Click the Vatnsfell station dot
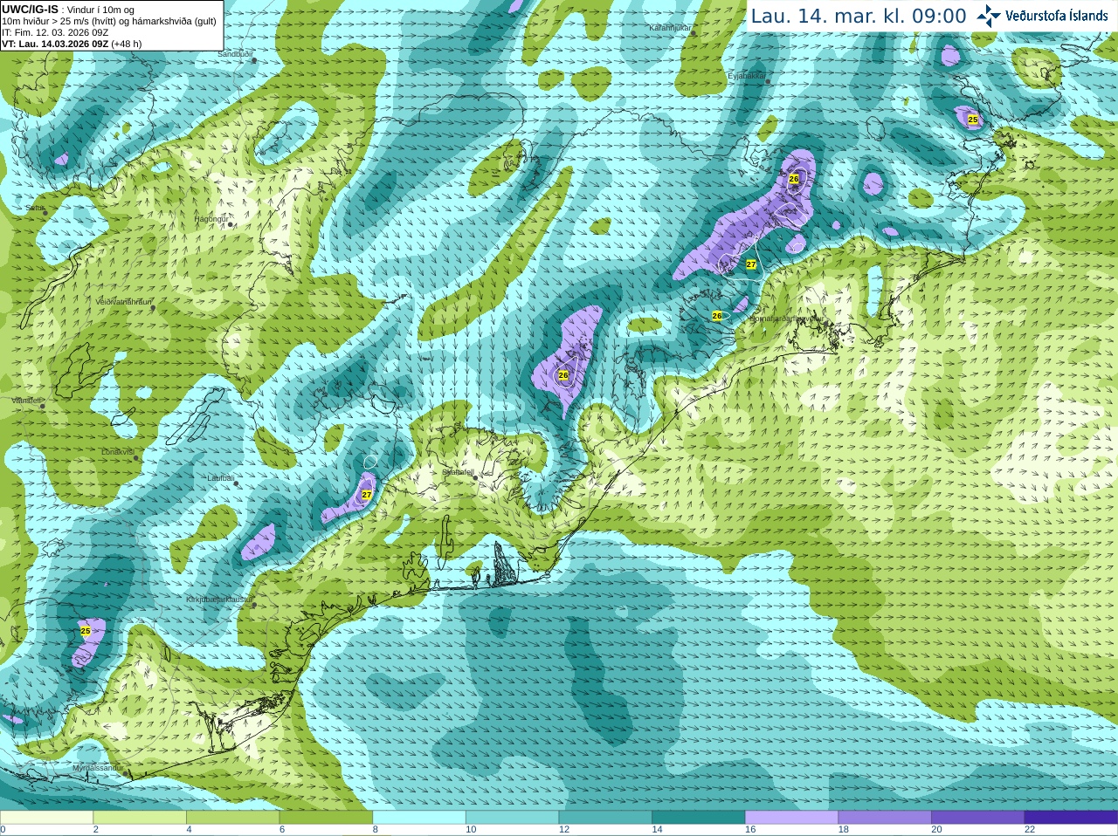 40,406
